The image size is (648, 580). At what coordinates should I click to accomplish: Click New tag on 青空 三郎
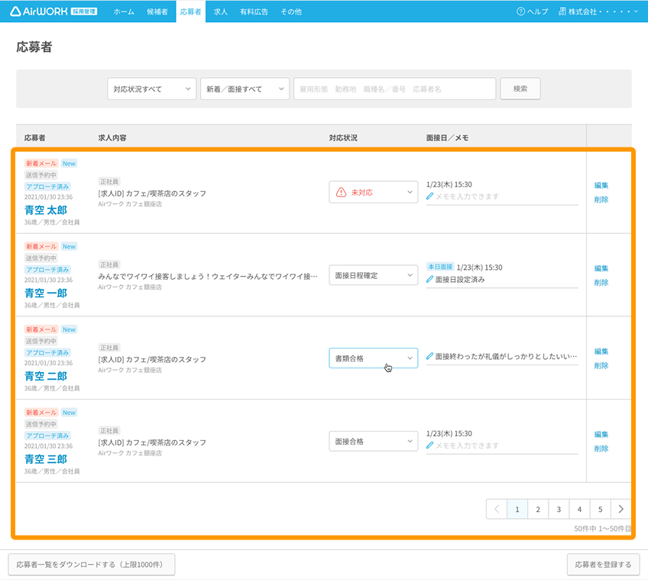pyautogui.click(x=69, y=413)
